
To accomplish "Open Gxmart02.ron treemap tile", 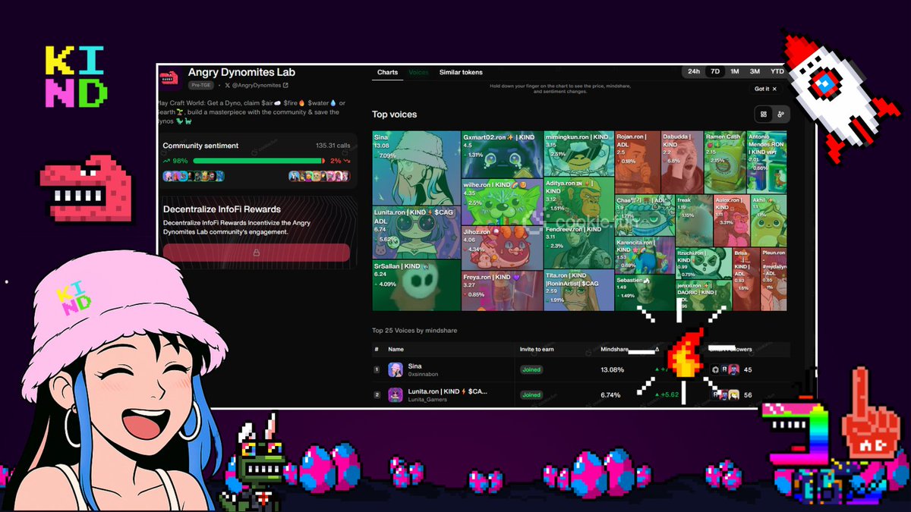I will click(x=502, y=155).
